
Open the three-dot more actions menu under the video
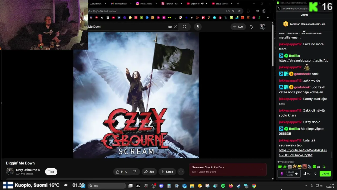coord(181,172)
